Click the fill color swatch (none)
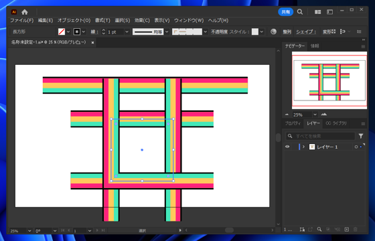 [62, 31]
